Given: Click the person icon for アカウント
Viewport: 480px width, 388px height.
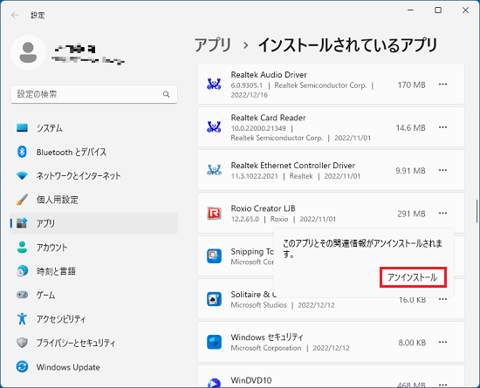Looking at the screenshot, I should tap(22, 247).
